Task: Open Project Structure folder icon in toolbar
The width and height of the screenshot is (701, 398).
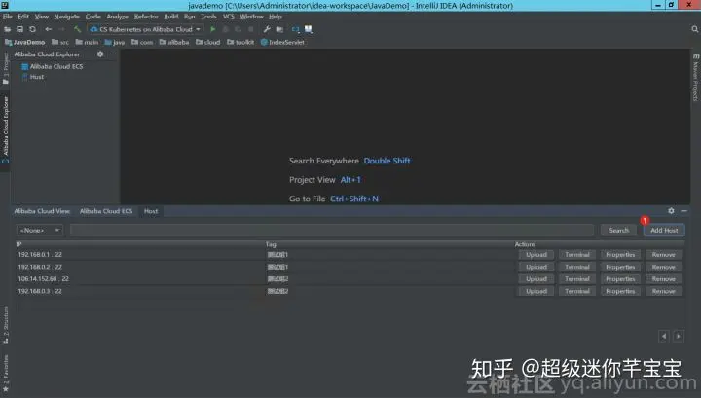Action: [279, 29]
